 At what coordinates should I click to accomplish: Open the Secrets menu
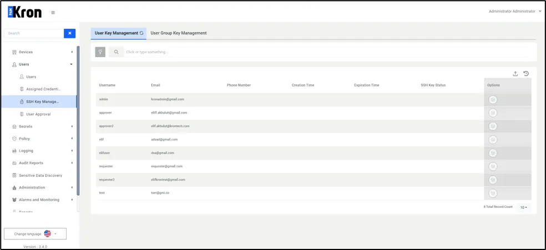[26, 126]
